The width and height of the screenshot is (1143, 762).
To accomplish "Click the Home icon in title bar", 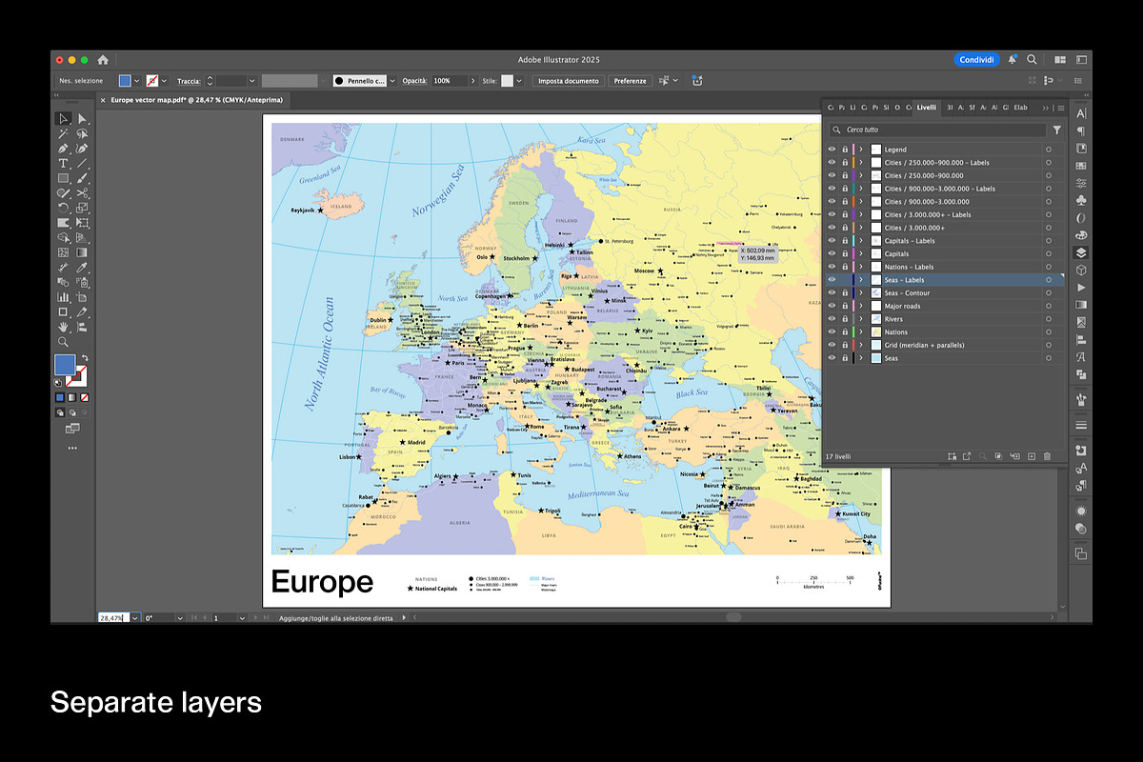I will 103,59.
